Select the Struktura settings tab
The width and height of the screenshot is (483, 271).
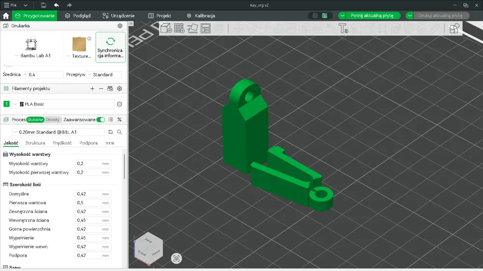35,143
